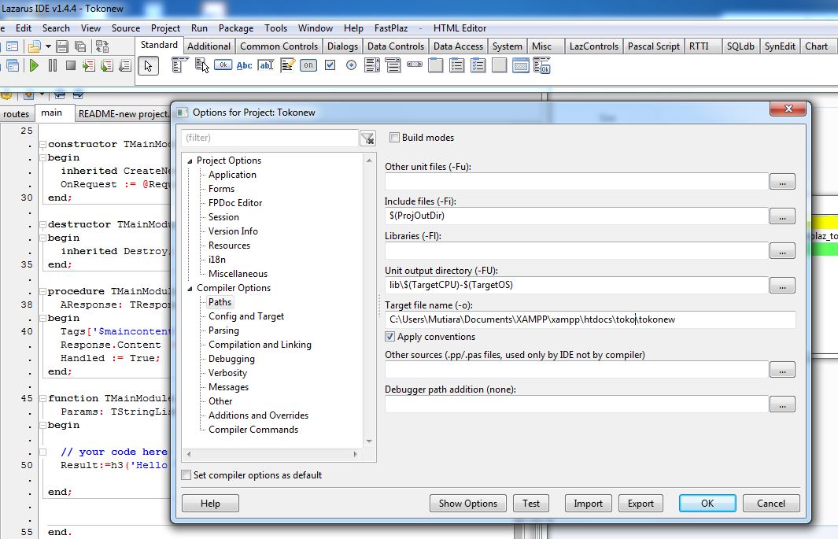Screen dimensions: 838x539
Task: Pick the TComboBox component icon
Action: point(393,65)
